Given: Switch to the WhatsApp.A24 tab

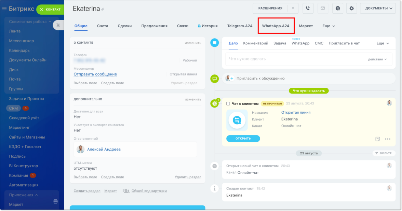Looking at the screenshot, I should pyautogui.click(x=276, y=26).
